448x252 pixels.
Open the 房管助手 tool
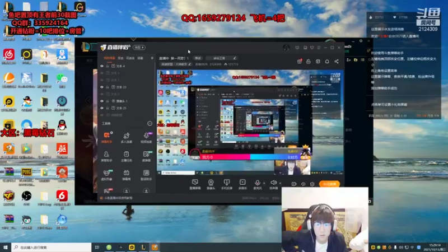tap(106, 156)
